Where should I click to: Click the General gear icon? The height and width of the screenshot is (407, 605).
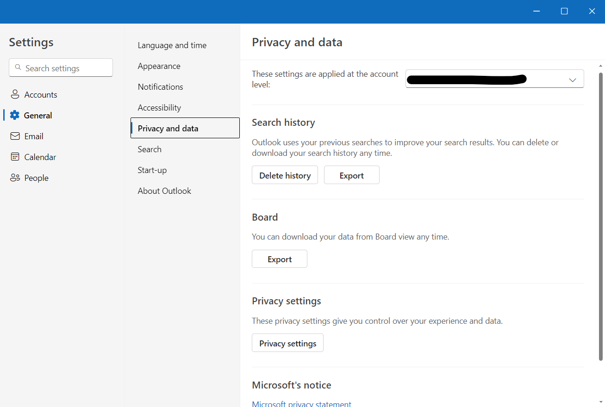pyautogui.click(x=15, y=115)
